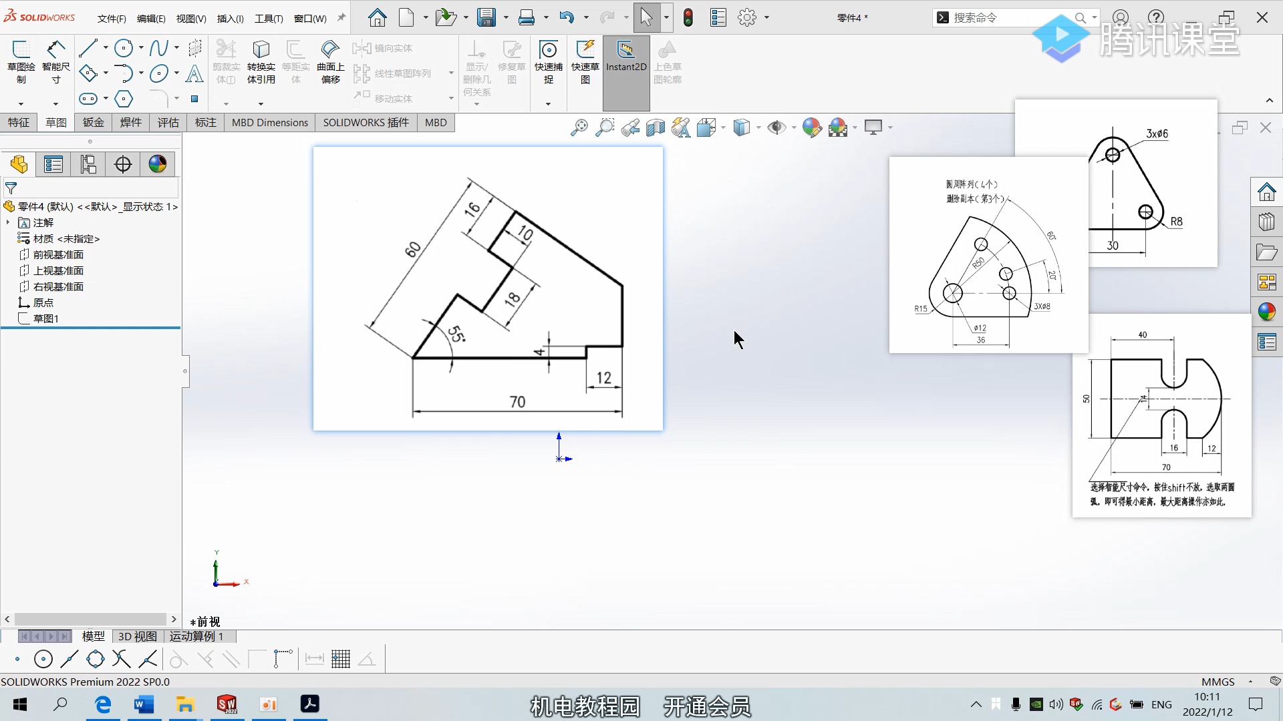Open Appearances tab in task pane
Viewport: 1283px width, 721px height.
[x=1266, y=312]
